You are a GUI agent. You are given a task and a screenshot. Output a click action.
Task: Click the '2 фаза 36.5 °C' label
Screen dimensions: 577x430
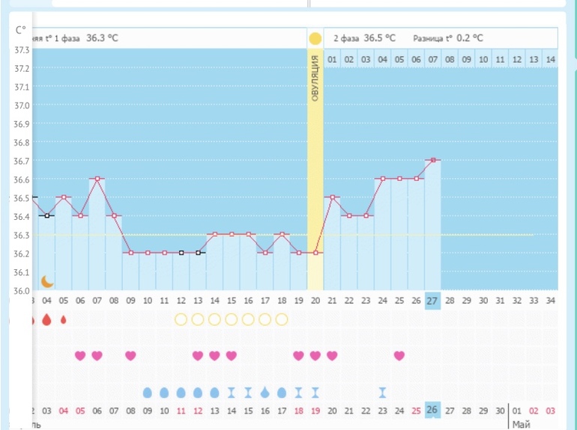click(x=364, y=38)
